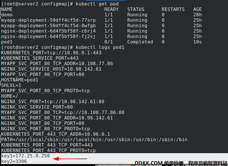The width and height of the screenshot is (228, 166).
Task: Click the NGINX_SVC_SERVICE_HOST line
Action: click(51, 69)
